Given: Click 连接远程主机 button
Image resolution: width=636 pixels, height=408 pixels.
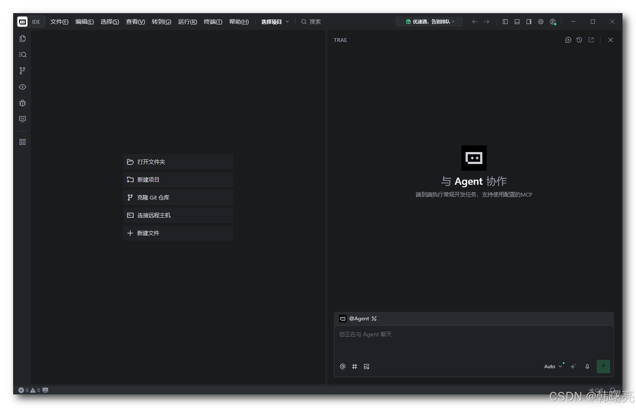Looking at the screenshot, I should tap(178, 215).
